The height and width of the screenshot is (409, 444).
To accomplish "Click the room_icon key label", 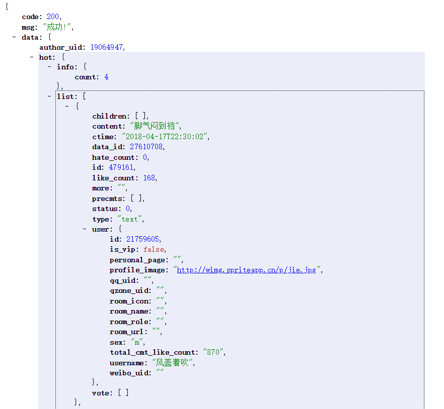I will click(x=129, y=301).
